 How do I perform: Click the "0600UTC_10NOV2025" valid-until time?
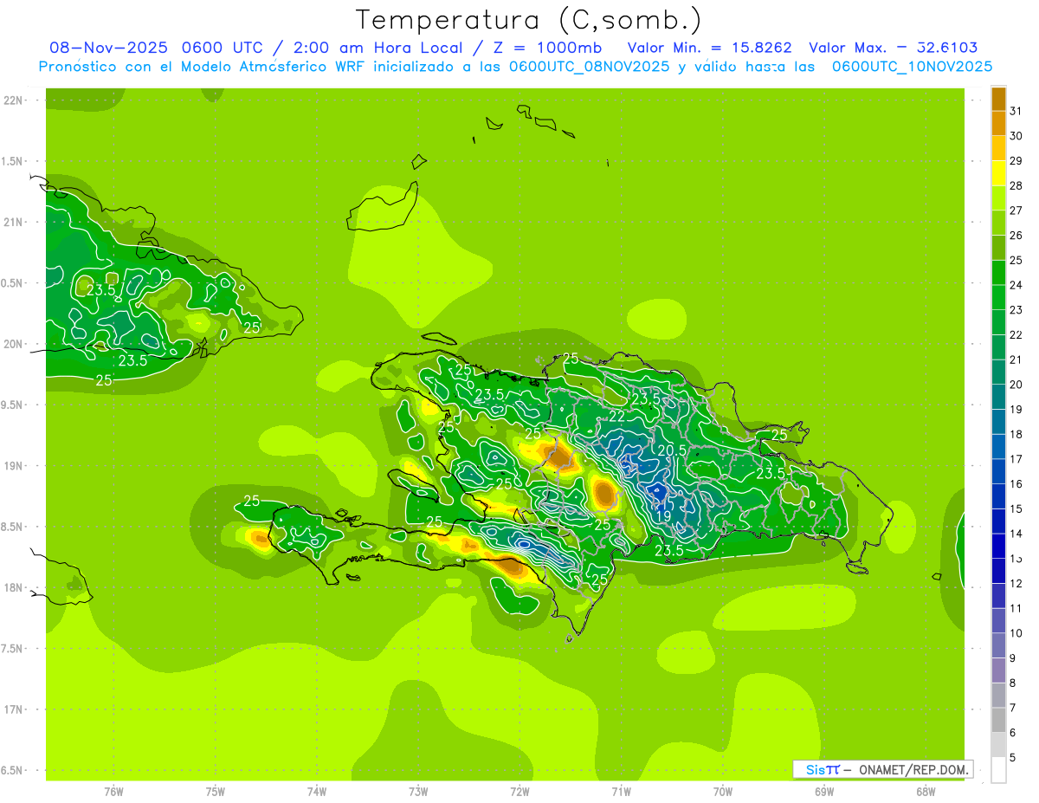pos(912,67)
